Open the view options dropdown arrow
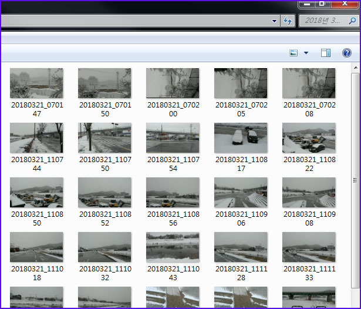 click(x=306, y=53)
